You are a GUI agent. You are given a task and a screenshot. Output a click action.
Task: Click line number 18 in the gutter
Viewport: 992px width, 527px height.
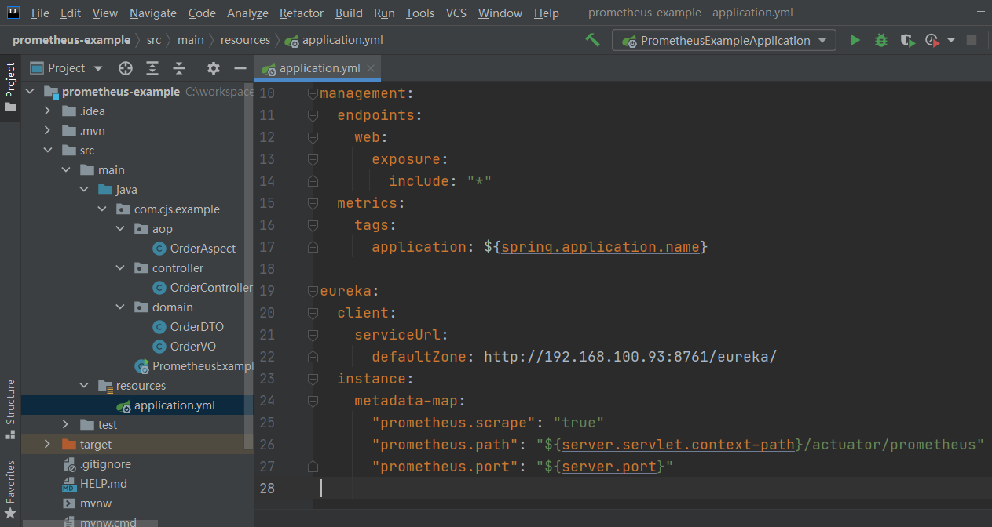[267, 269]
